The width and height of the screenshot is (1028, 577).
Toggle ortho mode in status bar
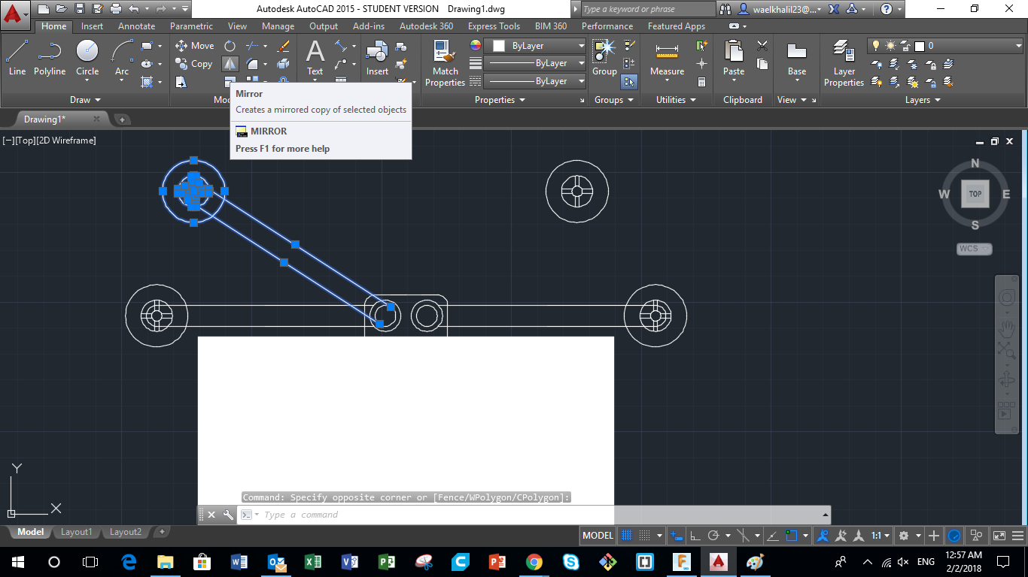tap(695, 536)
